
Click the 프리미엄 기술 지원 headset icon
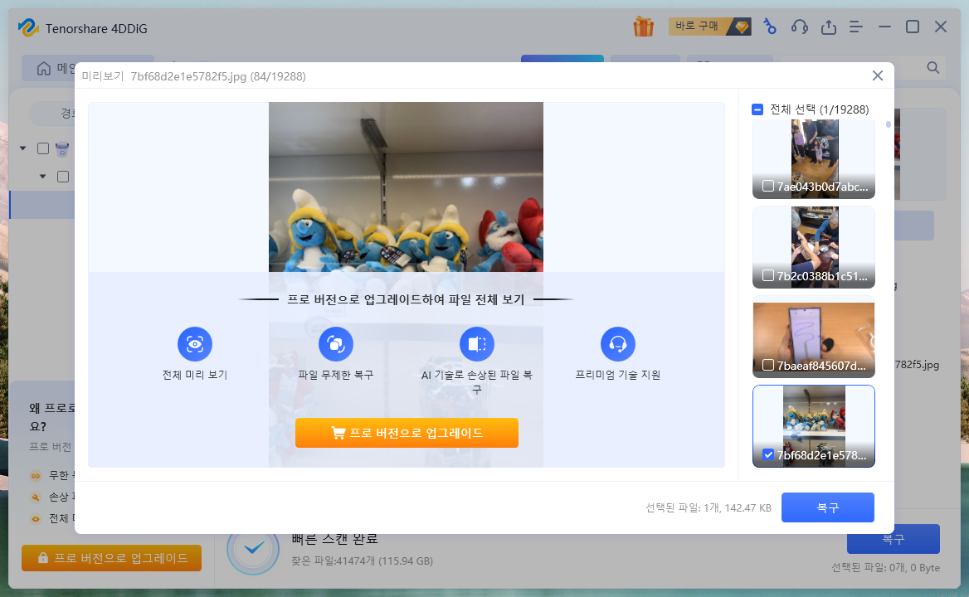(x=618, y=344)
